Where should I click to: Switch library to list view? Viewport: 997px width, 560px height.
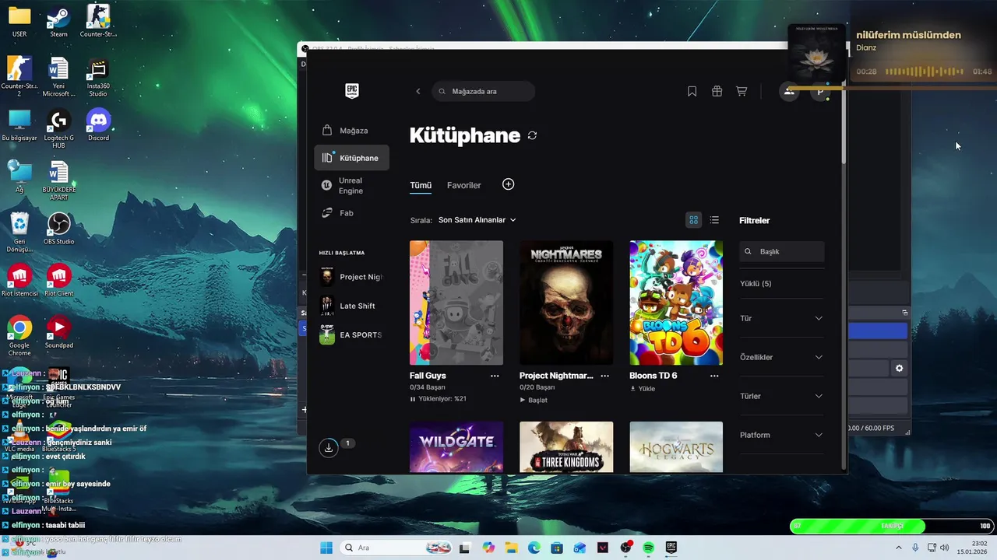(714, 220)
